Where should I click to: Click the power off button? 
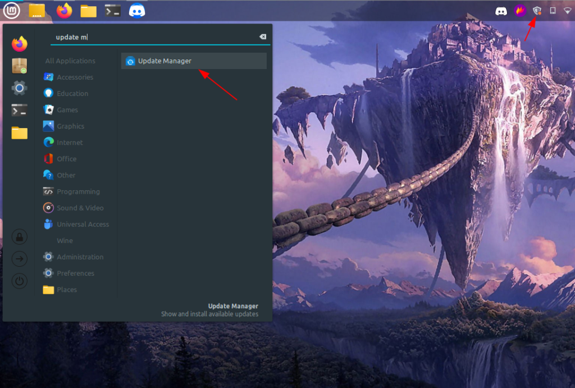pyautogui.click(x=20, y=281)
